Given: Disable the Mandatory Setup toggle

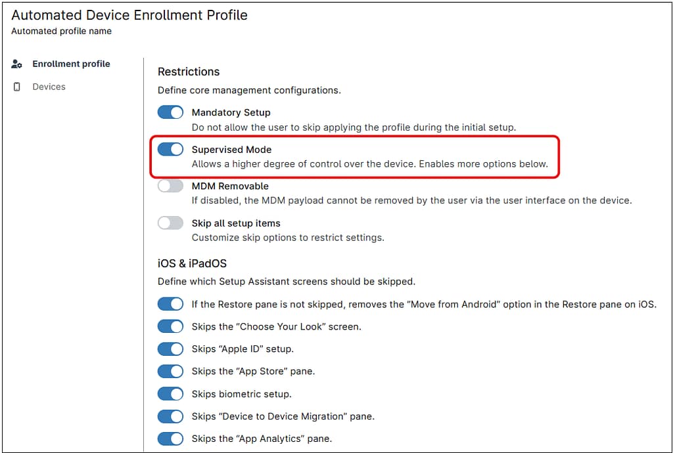Looking at the screenshot, I should point(170,112).
